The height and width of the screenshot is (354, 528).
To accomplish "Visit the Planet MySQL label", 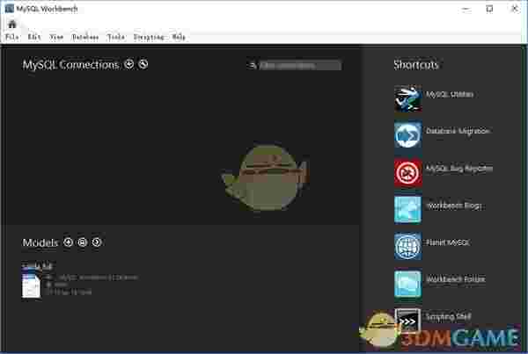I will [448, 242].
